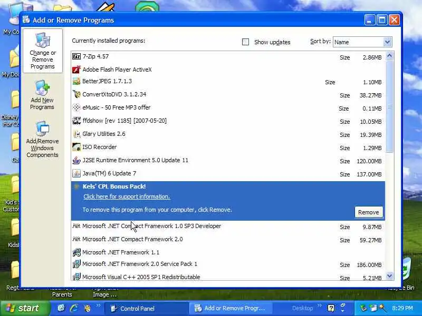This screenshot has width=422, height=316.
Task: Launch Internet Explorer from the quick launch bar
Action: pyautogui.click(x=74, y=308)
